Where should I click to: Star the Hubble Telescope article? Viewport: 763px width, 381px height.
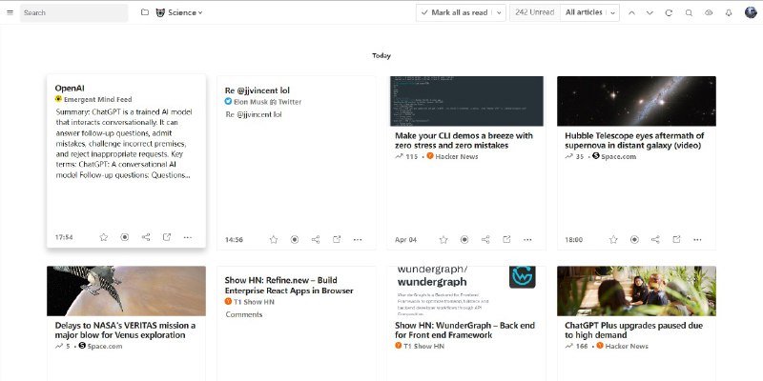(x=613, y=240)
